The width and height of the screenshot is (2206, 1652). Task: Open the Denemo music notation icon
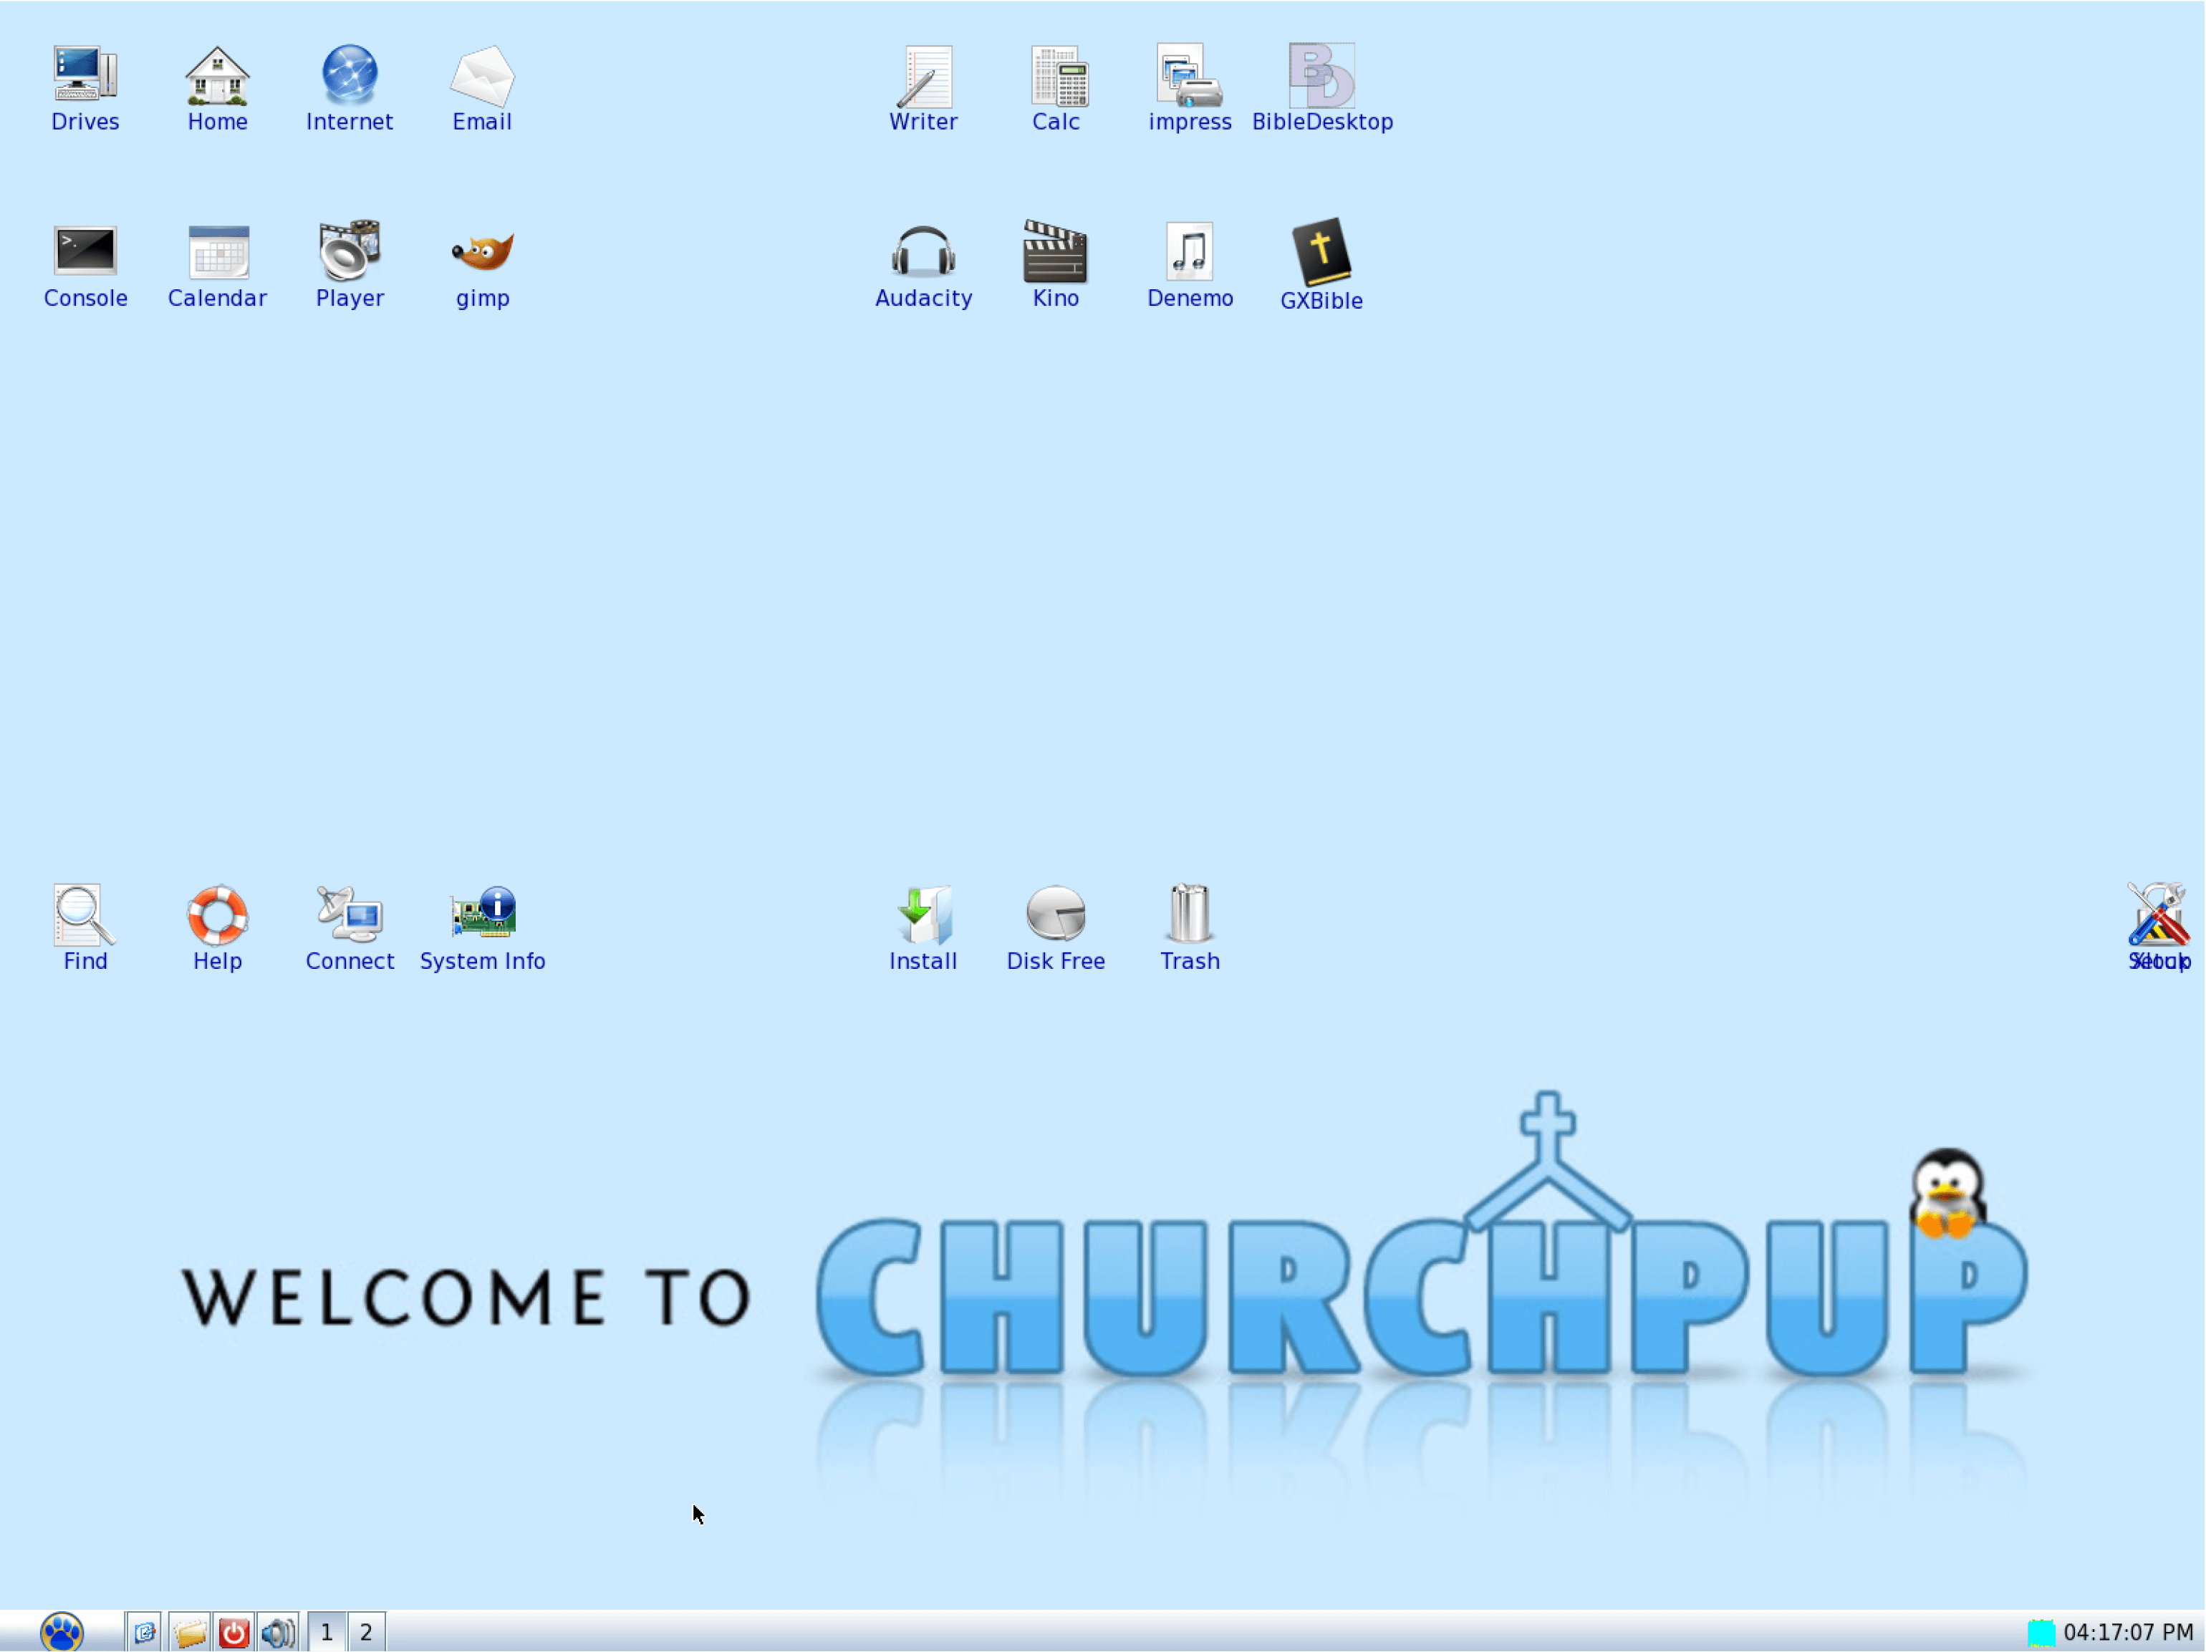pyautogui.click(x=1189, y=250)
